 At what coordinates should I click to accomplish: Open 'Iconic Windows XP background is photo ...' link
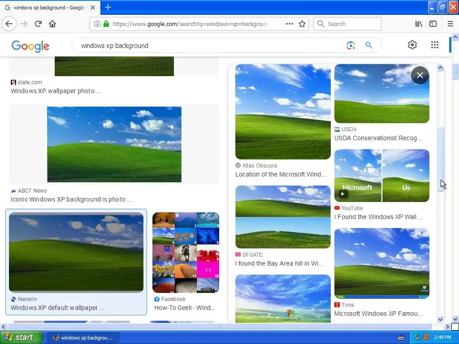click(71, 199)
